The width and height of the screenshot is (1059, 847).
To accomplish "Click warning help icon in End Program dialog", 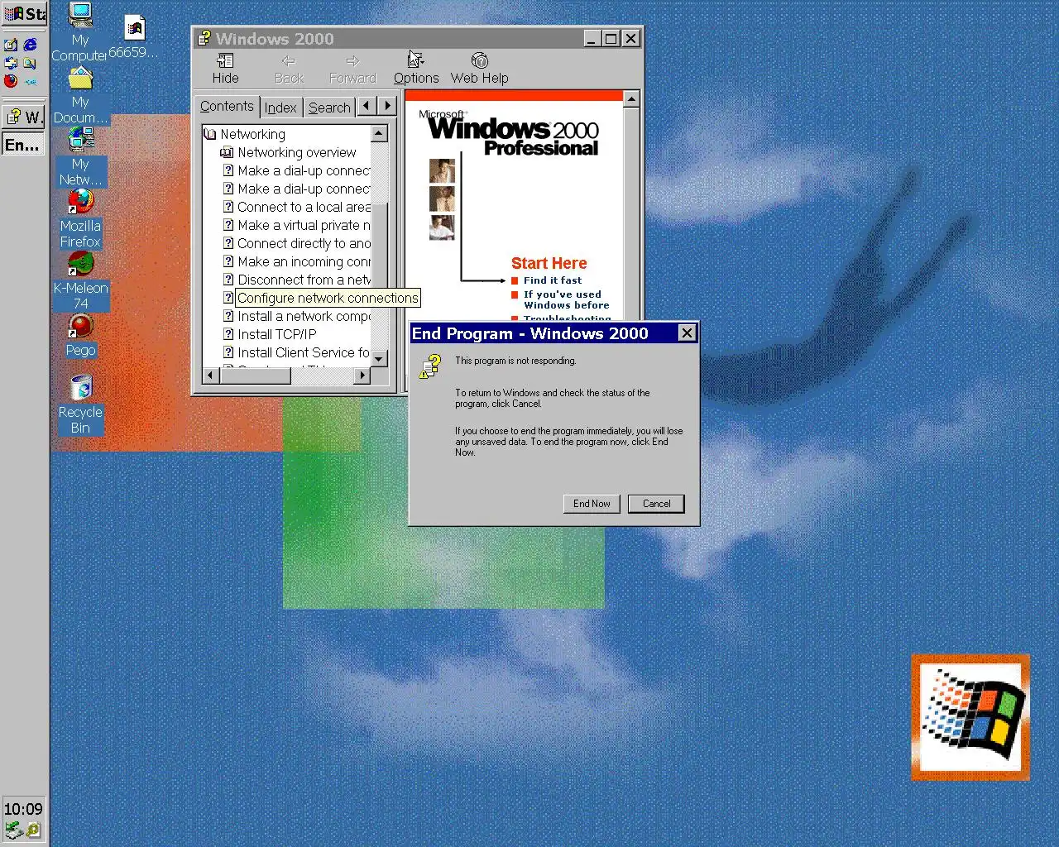I will [x=430, y=366].
